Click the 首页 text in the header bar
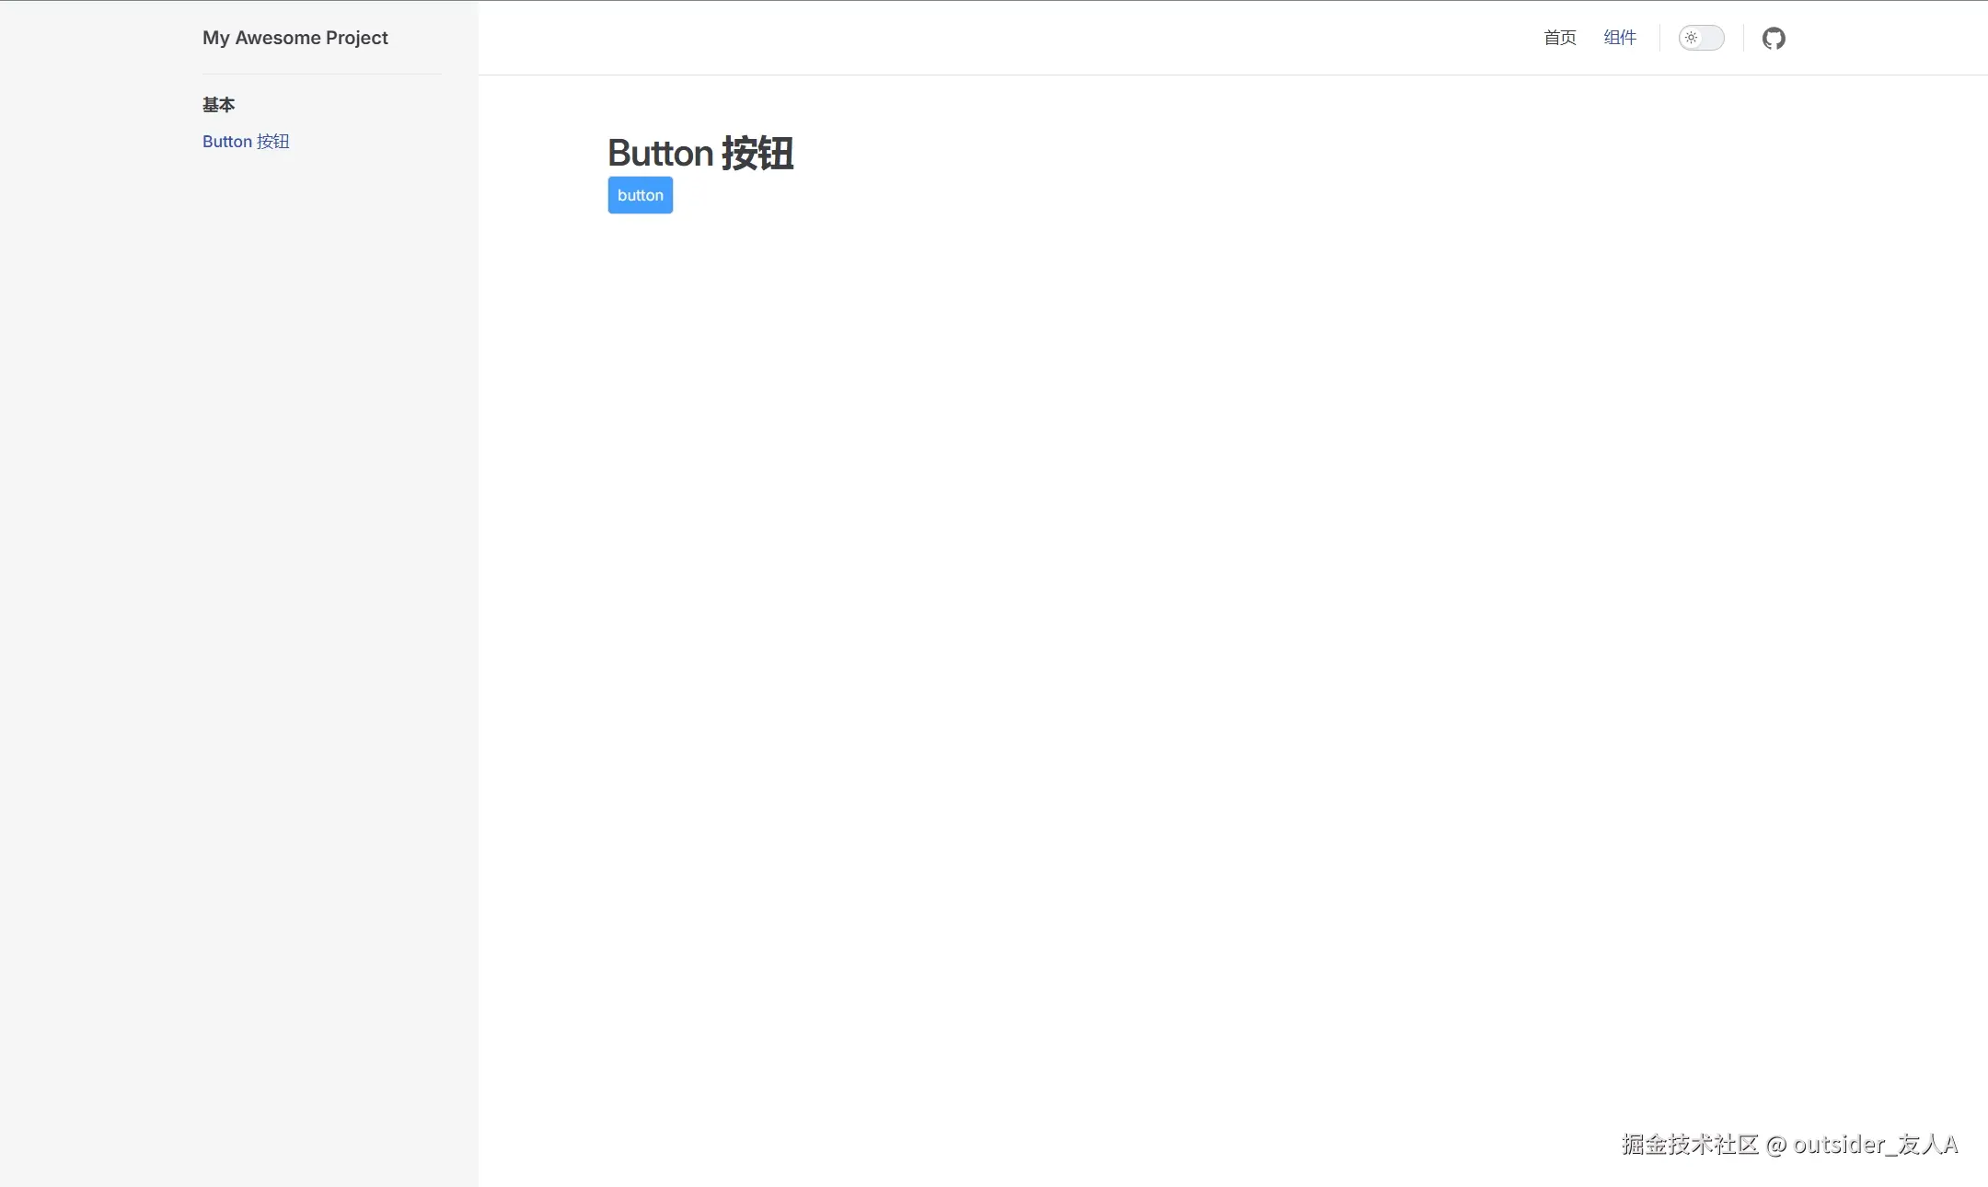 pyautogui.click(x=1559, y=38)
